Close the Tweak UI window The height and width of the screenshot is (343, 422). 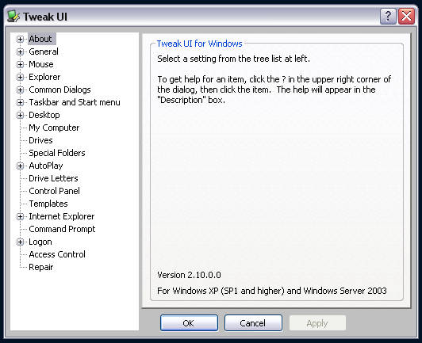pyautogui.click(x=406, y=16)
